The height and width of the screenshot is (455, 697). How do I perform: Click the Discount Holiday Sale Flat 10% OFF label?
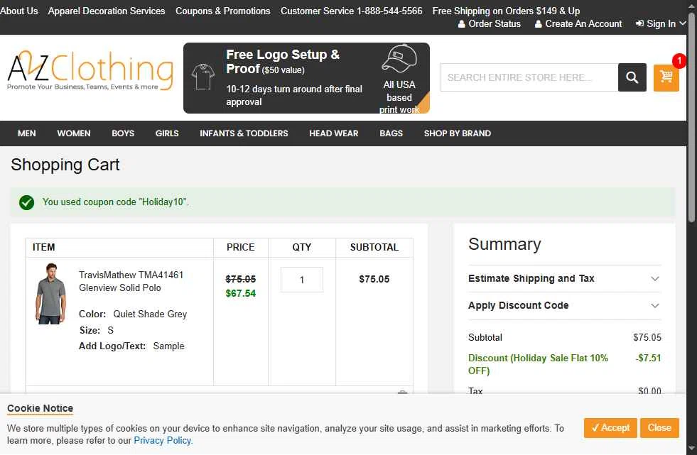tap(538, 364)
